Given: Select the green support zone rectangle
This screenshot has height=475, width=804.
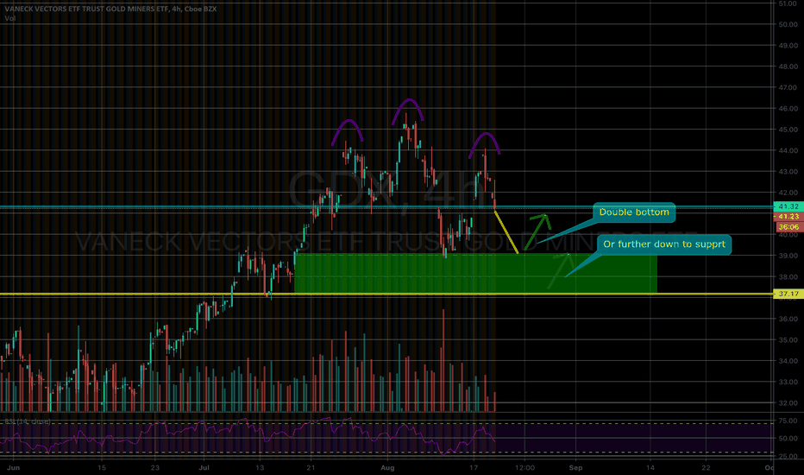Looking at the screenshot, I should (476, 274).
